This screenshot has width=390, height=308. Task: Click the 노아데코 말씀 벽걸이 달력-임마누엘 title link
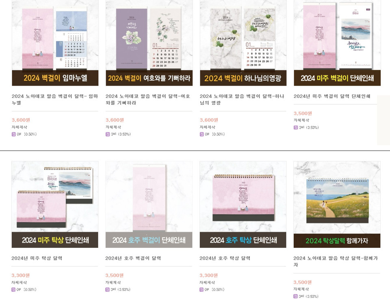[x=55, y=99]
